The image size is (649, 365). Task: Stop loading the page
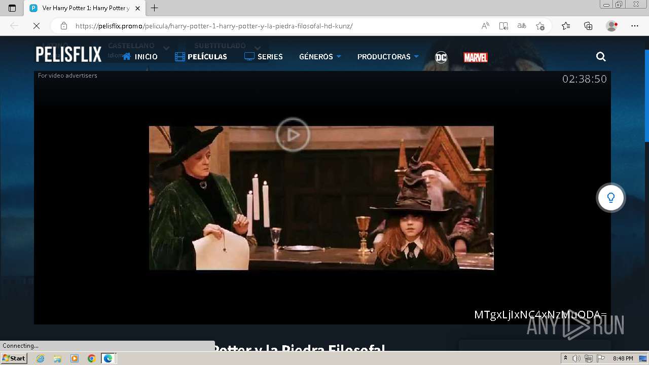pos(37,26)
